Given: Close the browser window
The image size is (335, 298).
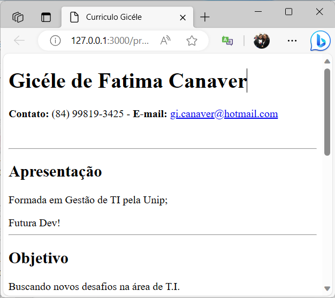Looking at the screenshot, I should [x=319, y=12].
